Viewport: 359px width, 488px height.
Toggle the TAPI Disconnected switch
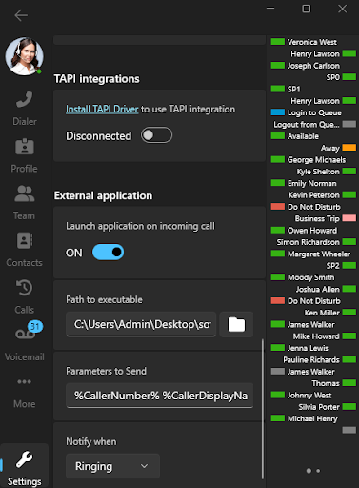pos(156,135)
